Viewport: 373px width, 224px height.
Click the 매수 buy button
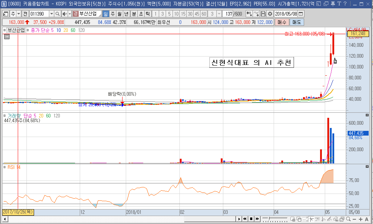pyautogui.click(x=281, y=22)
